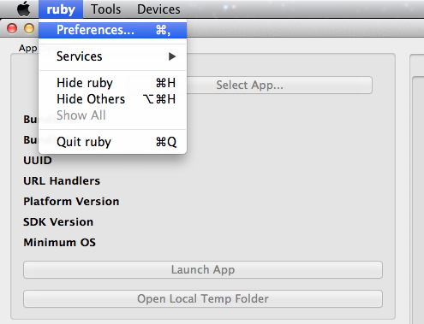This screenshot has width=424, height=324.
Task: Click the Launch App button
Action: [203, 269]
